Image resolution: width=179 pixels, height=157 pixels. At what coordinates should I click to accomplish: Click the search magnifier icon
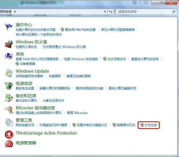click(x=174, y=11)
